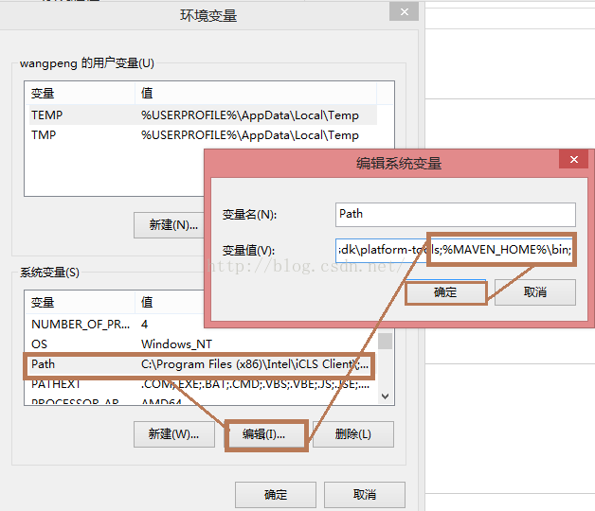Image resolution: width=595 pixels, height=511 pixels.
Task: Select the NUMBER_OF_PR... system variable row
Action: pos(116,325)
